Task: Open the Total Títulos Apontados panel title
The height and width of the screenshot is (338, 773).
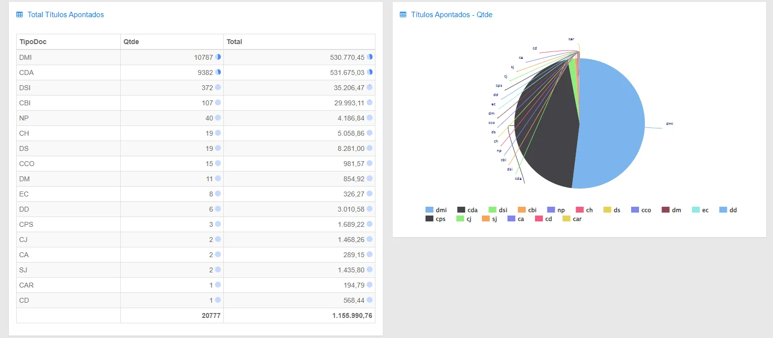Action: [66, 15]
